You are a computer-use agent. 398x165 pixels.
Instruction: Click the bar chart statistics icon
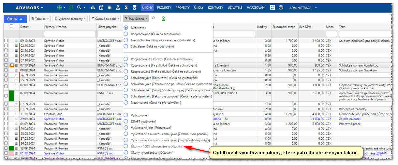(93, 7)
